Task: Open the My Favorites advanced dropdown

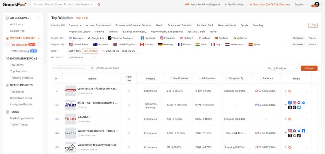Action: 82,57
